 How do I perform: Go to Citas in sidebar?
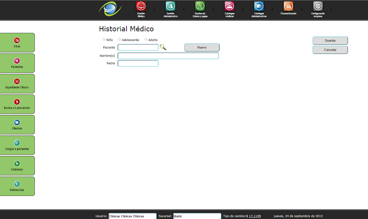click(17, 42)
